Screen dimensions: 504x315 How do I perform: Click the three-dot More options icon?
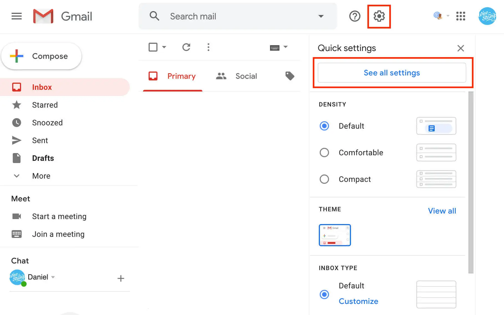(208, 47)
